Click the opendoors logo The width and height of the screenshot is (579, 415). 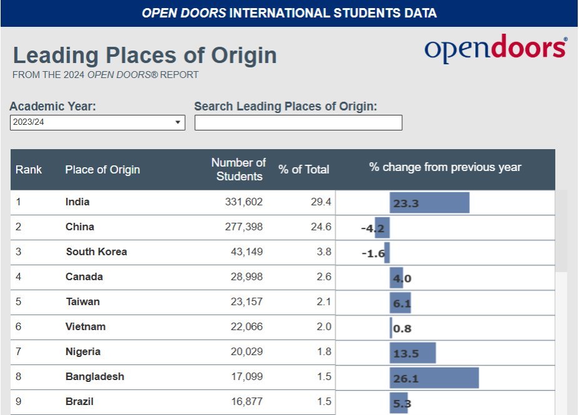[496, 49]
